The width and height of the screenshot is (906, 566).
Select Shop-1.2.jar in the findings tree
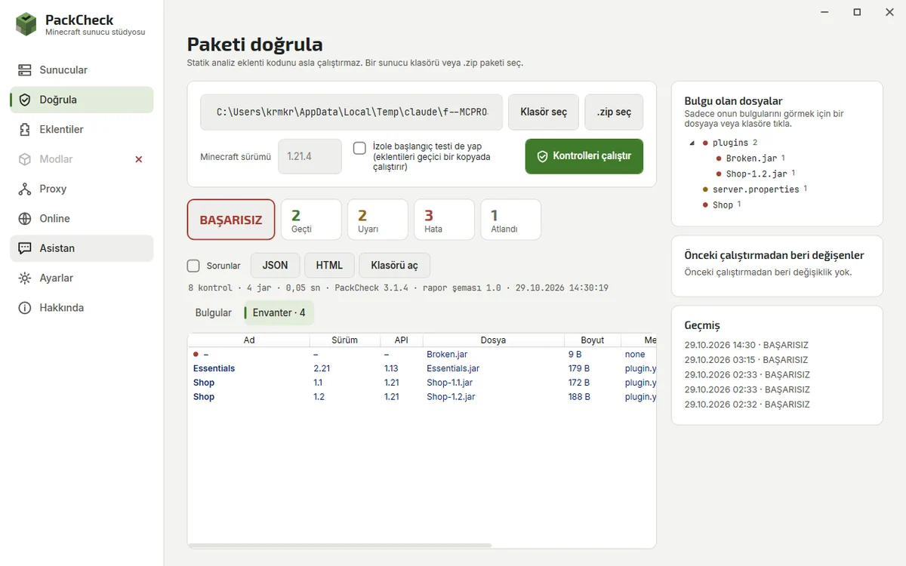[756, 174]
